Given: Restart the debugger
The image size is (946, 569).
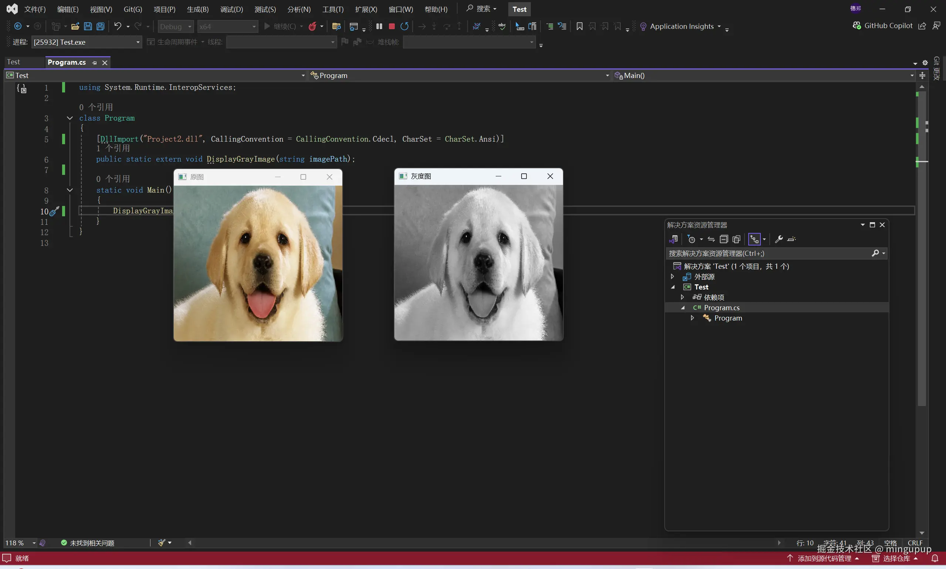Looking at the screenshot, I should 404,26.
